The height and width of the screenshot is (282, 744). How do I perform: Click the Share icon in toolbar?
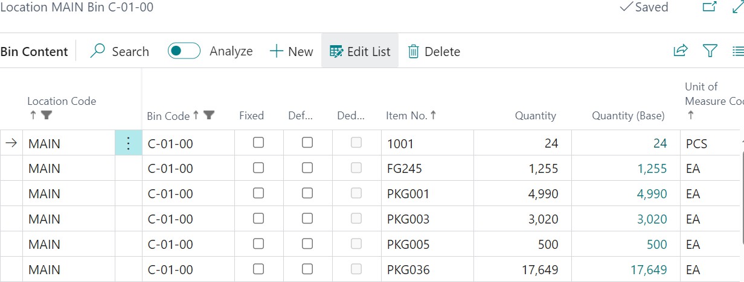[x=681, y=51]
